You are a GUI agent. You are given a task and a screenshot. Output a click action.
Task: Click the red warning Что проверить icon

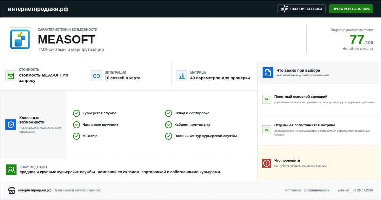[267, 163]
